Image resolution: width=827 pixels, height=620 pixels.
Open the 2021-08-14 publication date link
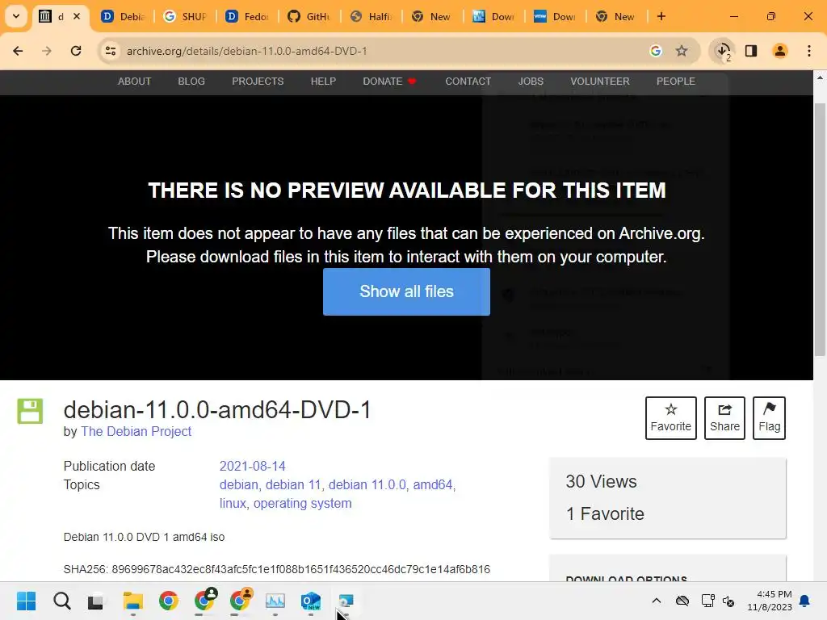pos(252,466)
